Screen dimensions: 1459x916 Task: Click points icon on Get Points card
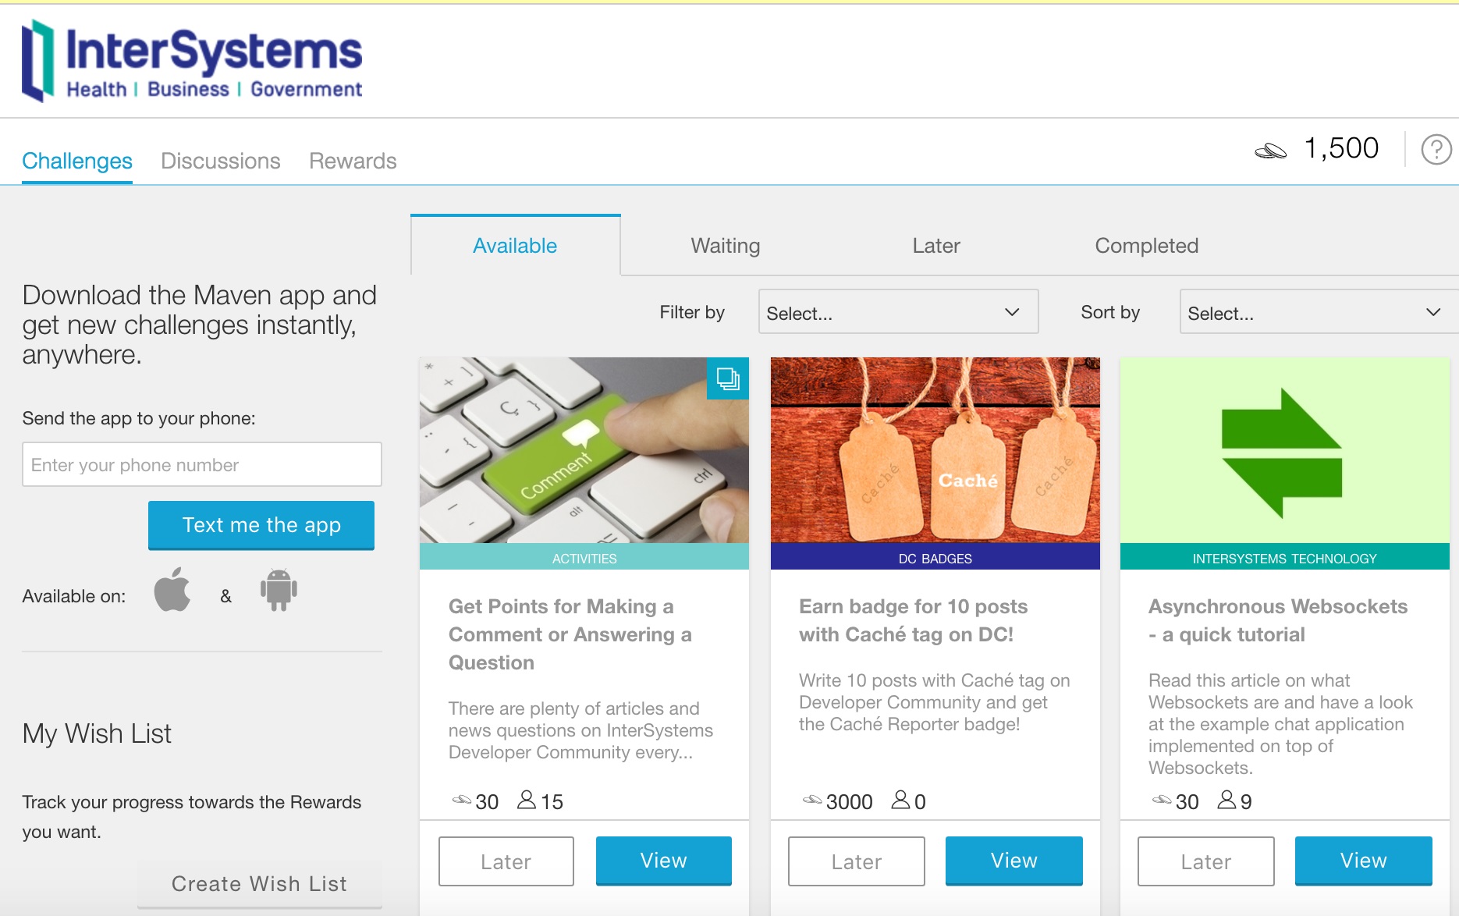point(462,800)
